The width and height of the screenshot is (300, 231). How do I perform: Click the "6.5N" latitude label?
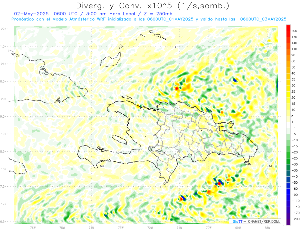(x=4, y=222)
